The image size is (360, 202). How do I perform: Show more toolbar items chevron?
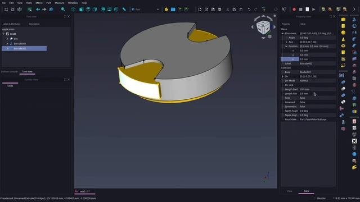(354, 10)
